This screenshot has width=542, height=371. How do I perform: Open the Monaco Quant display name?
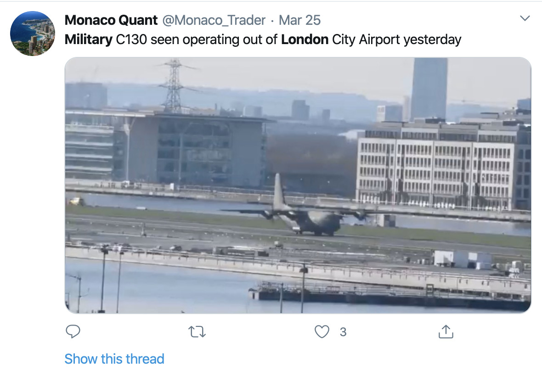tap(111, 20)
